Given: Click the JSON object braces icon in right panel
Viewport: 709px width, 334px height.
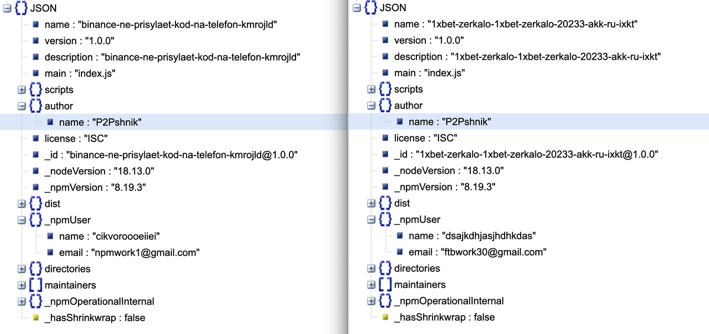Looking at the screenshot, I should [x=370, y=8].
